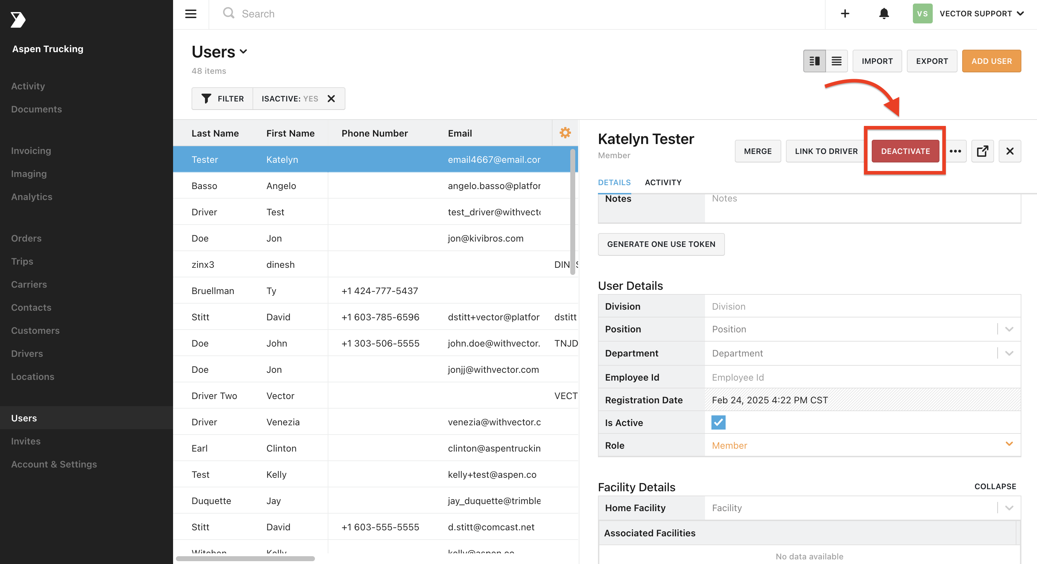Click the Notes text field
Screen dimensions: 1037x564
(862, 208)
